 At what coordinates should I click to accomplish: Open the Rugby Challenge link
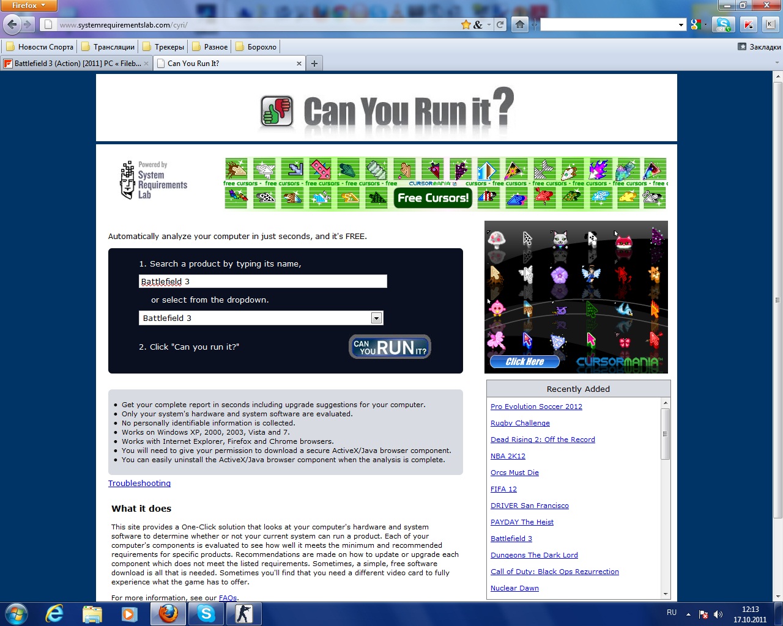(520, 423)
